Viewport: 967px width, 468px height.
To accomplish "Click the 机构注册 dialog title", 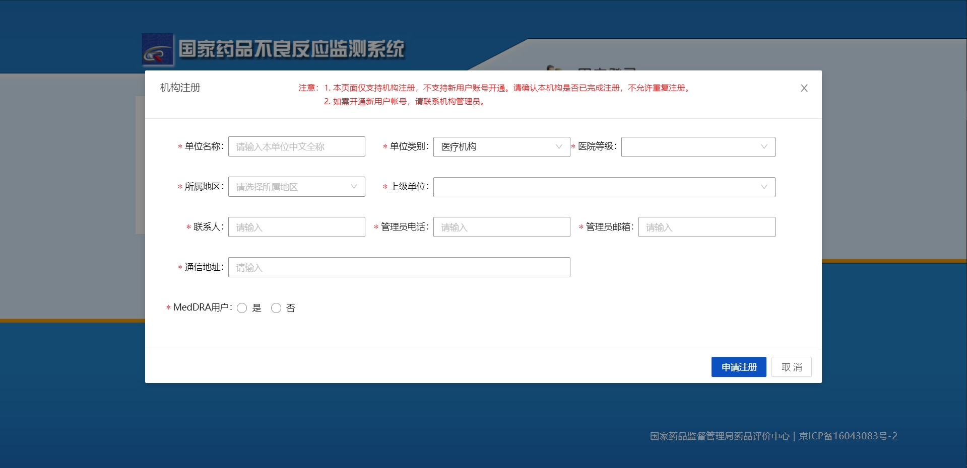I will 180,88.
